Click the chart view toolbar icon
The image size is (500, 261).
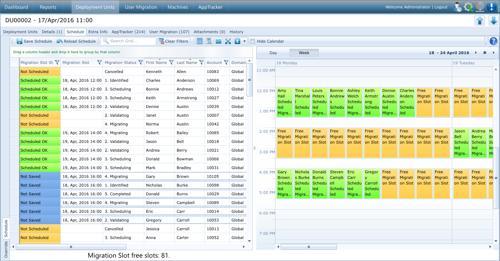(219, 41)
